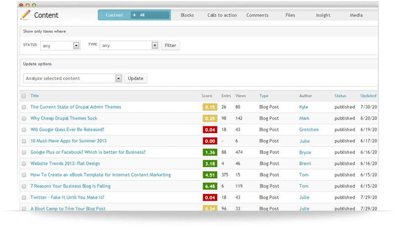This screenshot has width=396, height=228.
Task: Switch to the Blocks tab
Action: click(x=187, y=15)
